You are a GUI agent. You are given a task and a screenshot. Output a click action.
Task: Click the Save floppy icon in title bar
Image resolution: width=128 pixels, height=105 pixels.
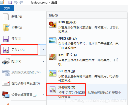10,3
